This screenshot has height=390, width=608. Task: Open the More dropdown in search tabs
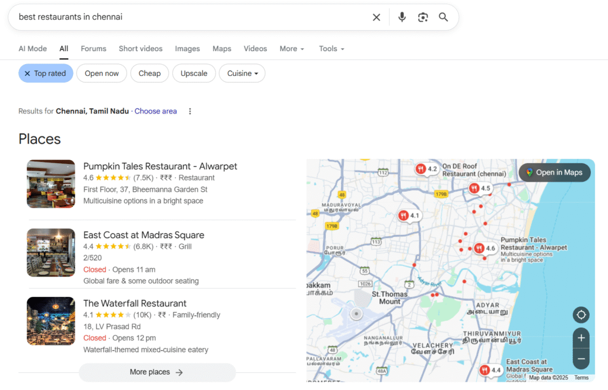(292, 49)
